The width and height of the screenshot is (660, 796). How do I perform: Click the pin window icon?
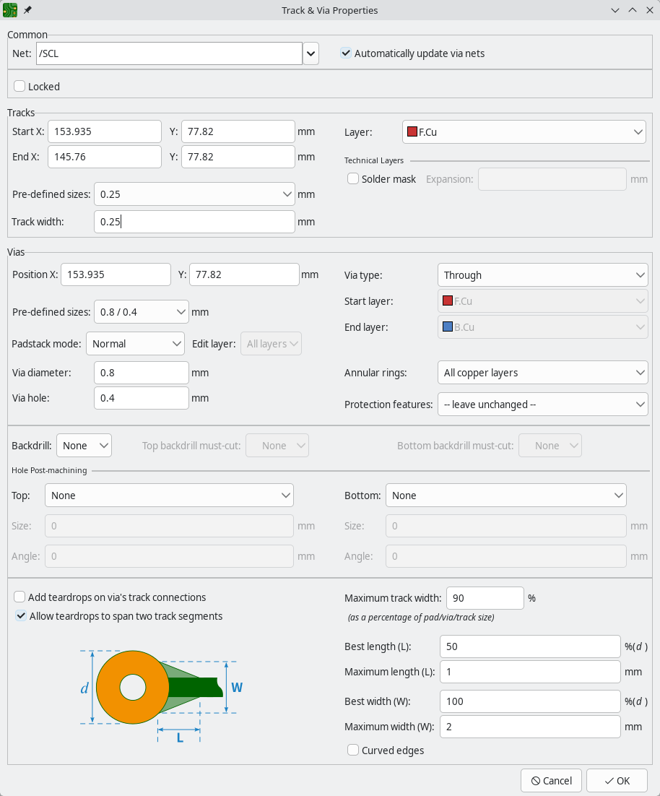[x=27, y=10]
